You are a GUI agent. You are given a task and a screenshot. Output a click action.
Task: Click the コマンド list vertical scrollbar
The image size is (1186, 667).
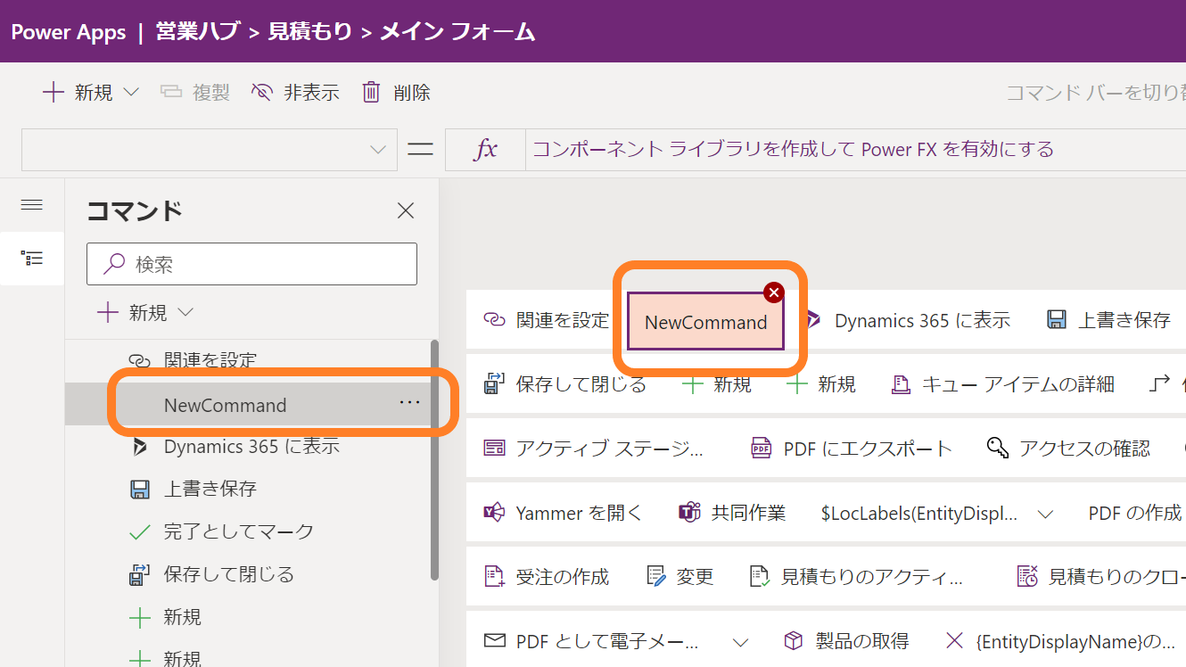[434, 459]
